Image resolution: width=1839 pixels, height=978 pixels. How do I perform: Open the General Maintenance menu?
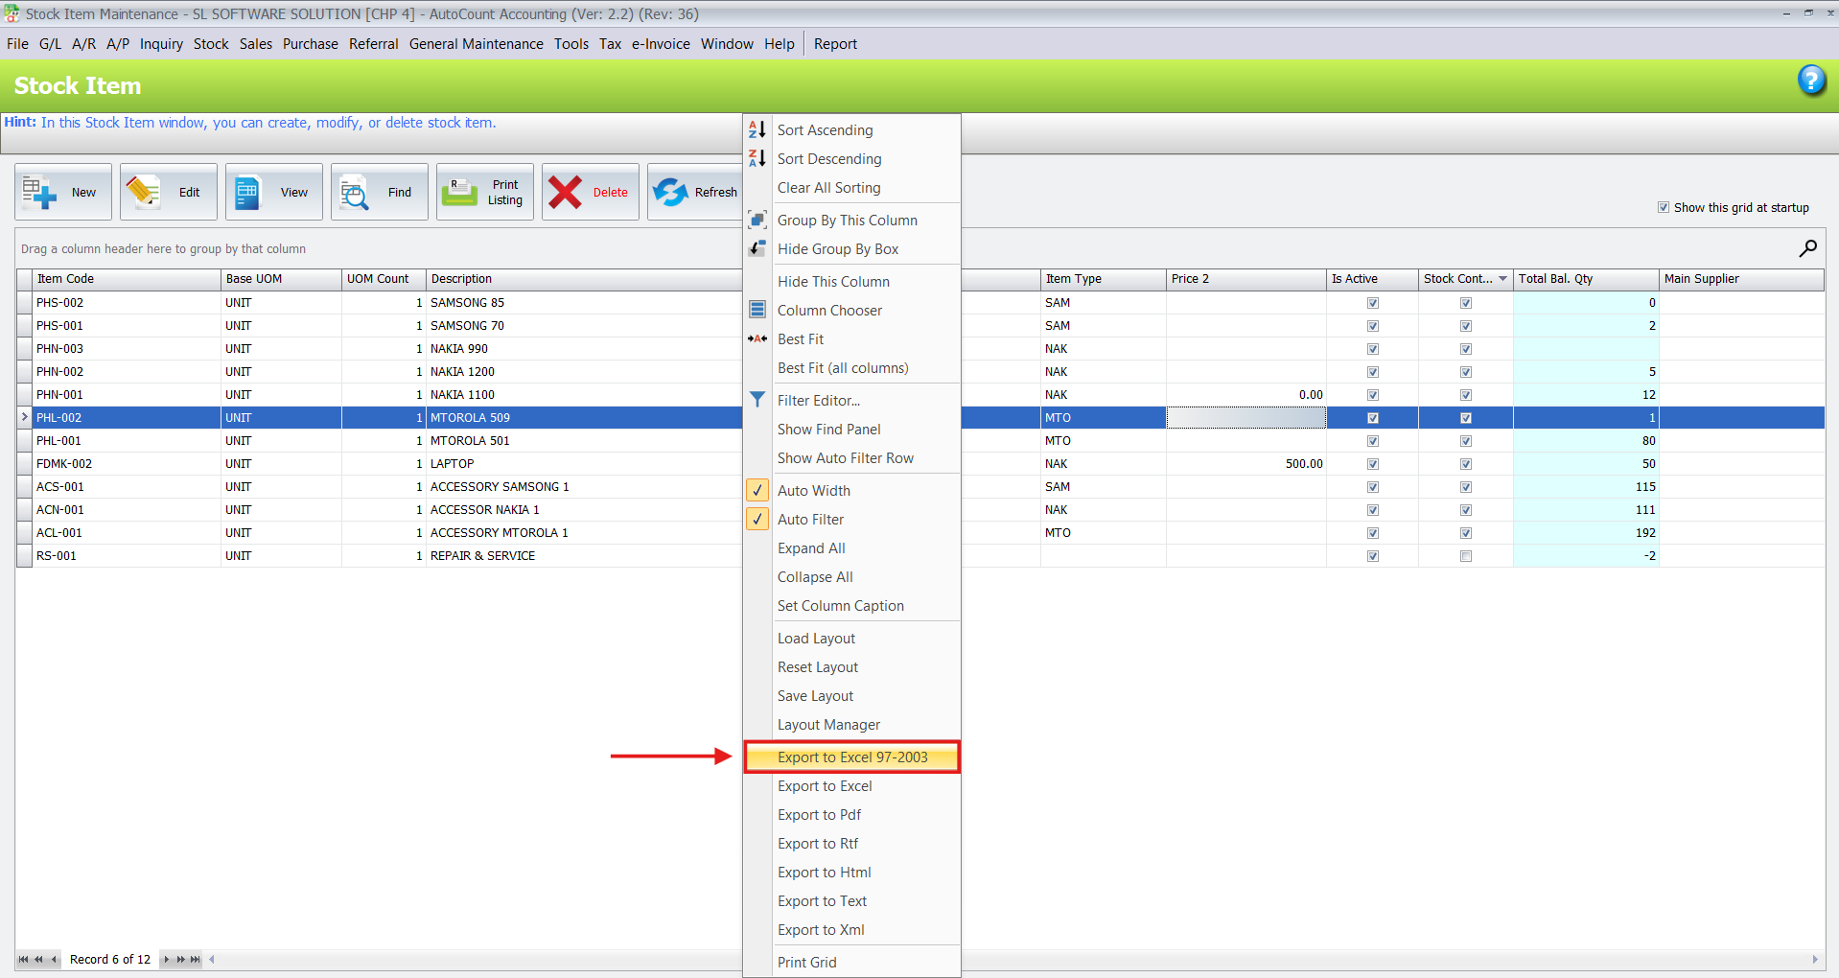coord(476,44)
